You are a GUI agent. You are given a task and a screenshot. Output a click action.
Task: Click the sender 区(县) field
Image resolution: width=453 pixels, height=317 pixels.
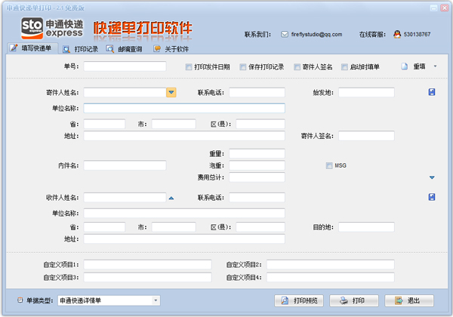coord(260,124)
